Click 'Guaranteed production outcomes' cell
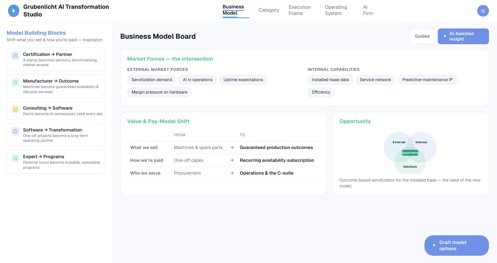This screenshot has height=263, width=497. [276, 148]
